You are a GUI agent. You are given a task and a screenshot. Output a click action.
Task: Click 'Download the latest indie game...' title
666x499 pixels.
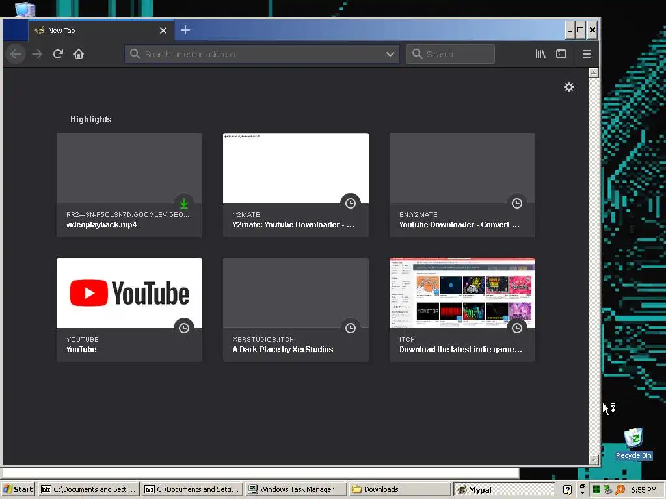click(x=460, y=350)
